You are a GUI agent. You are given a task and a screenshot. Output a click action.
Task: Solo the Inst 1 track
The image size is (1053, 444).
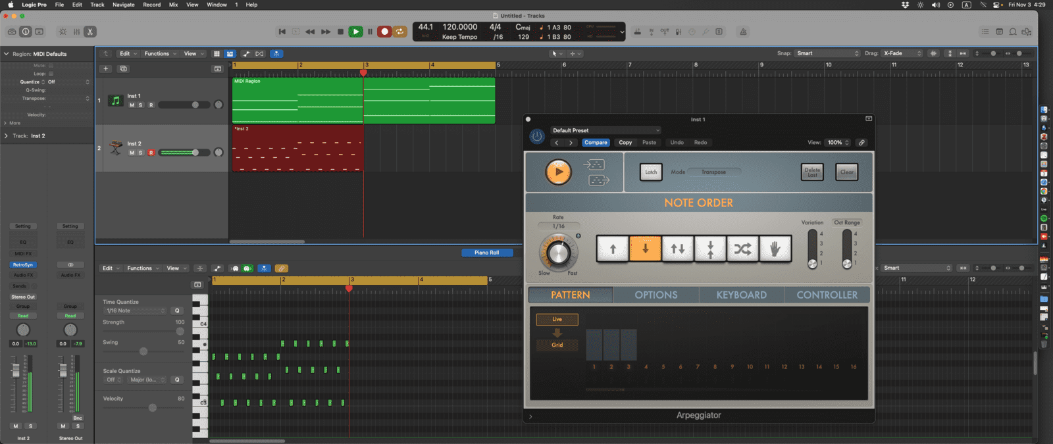[x=140, y=105]
